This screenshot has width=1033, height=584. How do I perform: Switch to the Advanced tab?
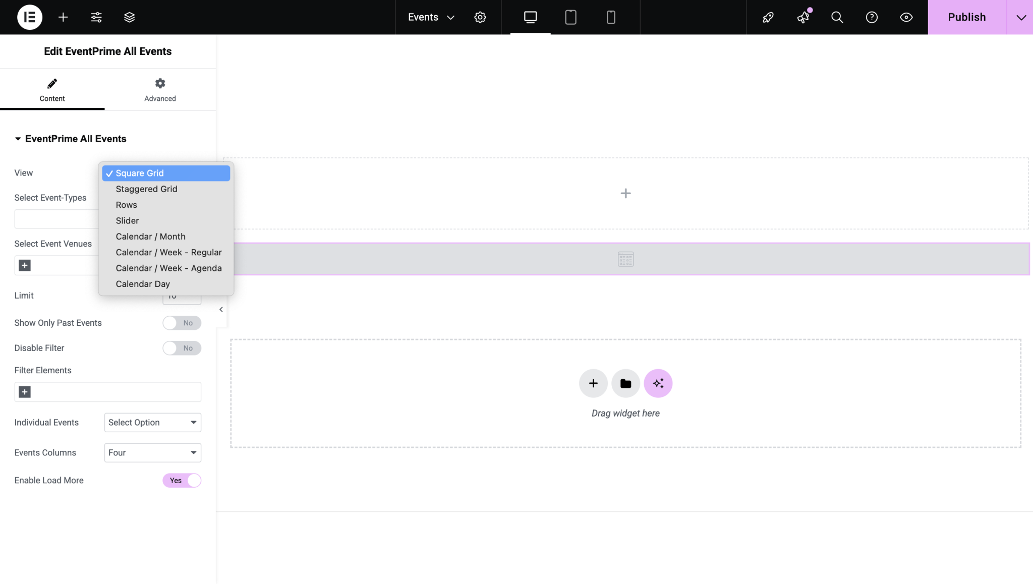click(160, 89)
